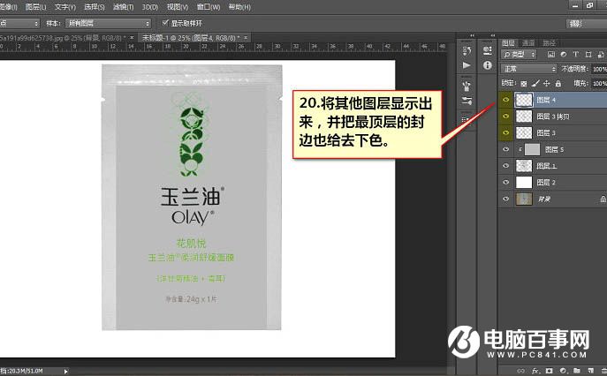Screen dimensions: 607x376
Task: Lock image pixels brush icon
Action: (535, 83)
